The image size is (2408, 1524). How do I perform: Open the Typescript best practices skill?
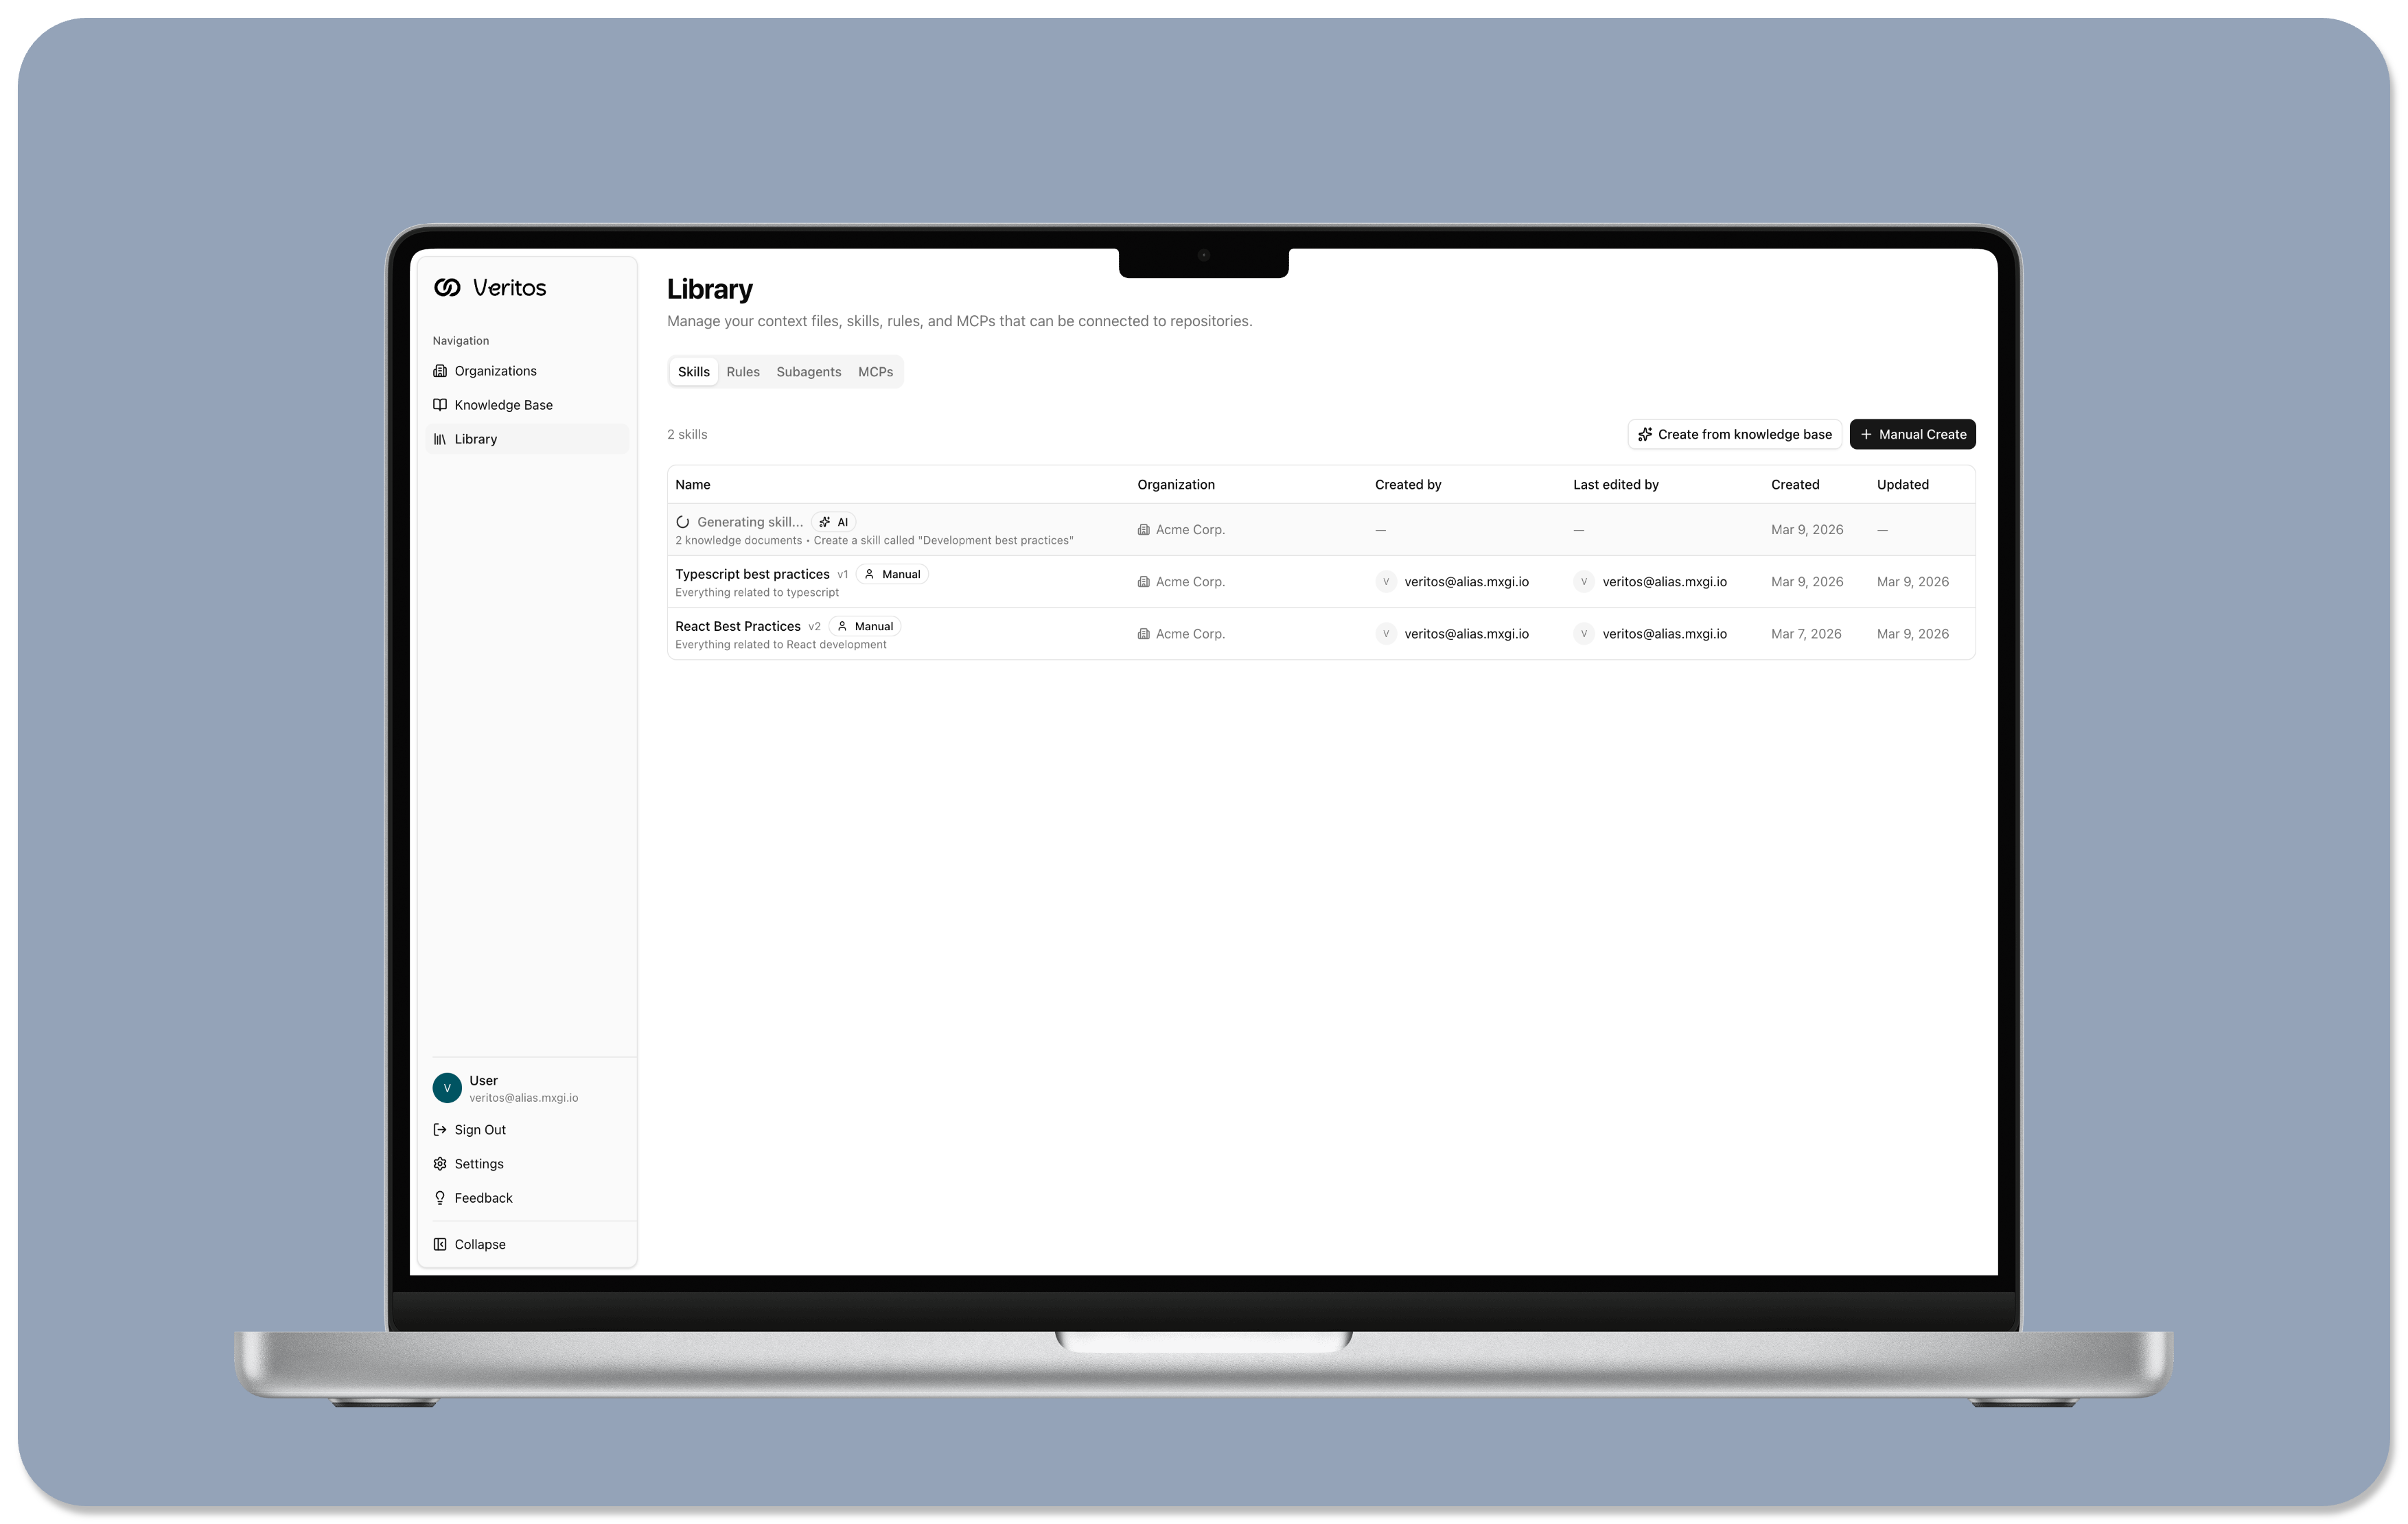pyautogui.click(x=752, y=574)
